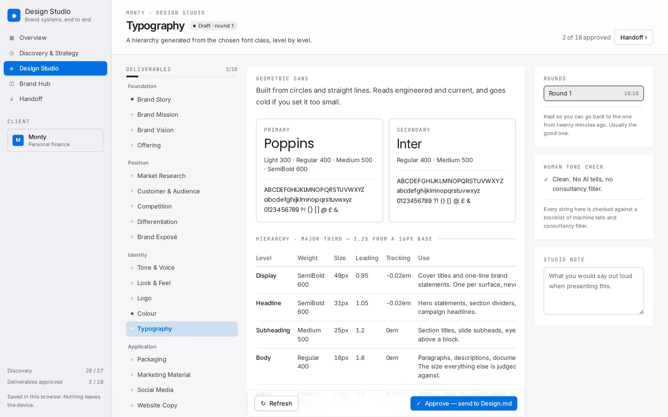Select the Typography deliverable
This screenshot has height=417, width=668.
pos(182,329)
